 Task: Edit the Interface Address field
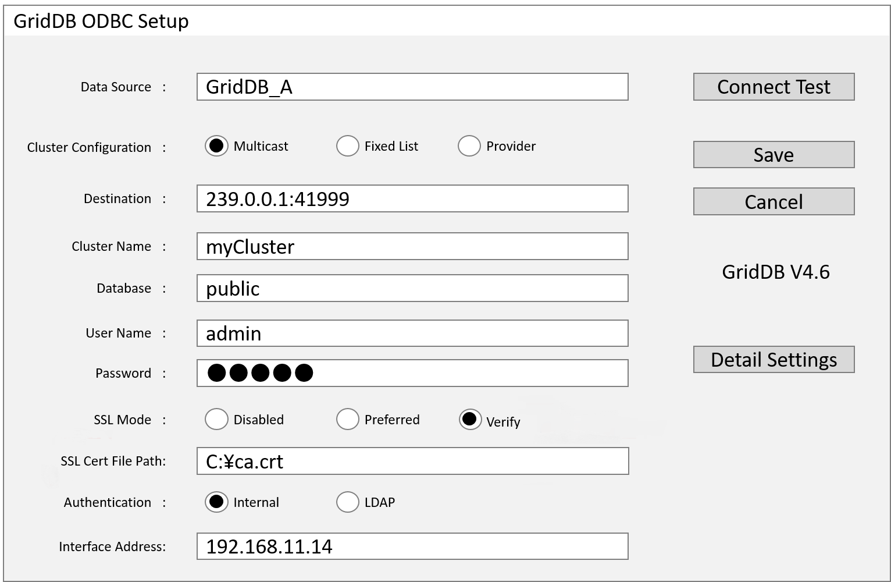(412, 546)
